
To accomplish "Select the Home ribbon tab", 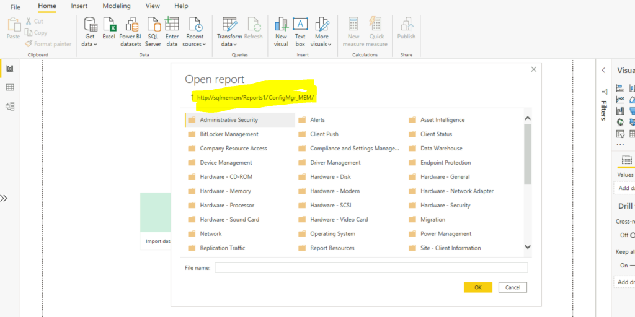I will pyautogui.click(x=47, y=6).
